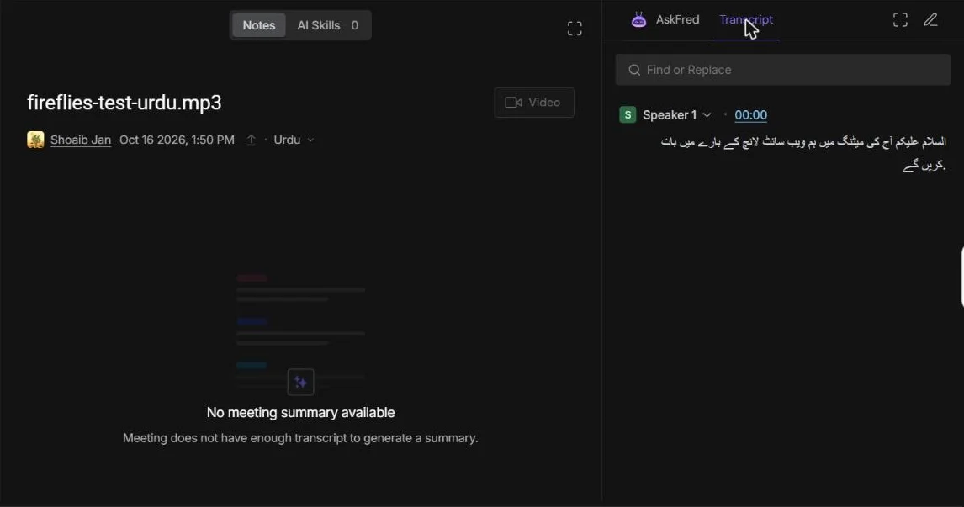Click the 'No meeting summary available' heading
964x507 pixels.
point(300,412)
